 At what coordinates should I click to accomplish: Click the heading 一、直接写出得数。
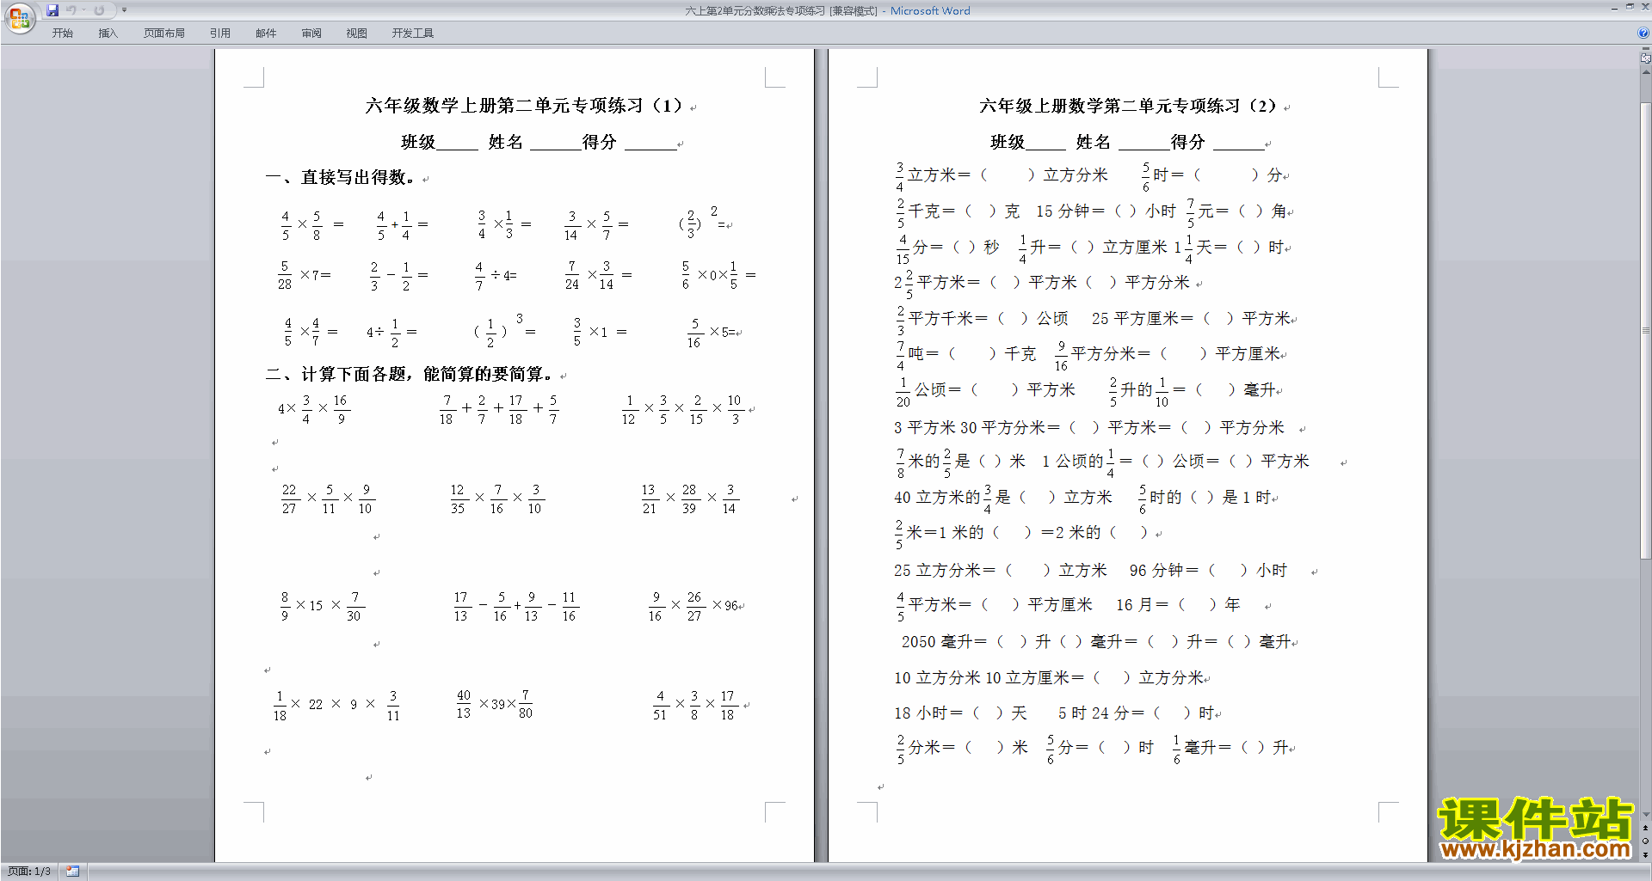coord(342,177)
